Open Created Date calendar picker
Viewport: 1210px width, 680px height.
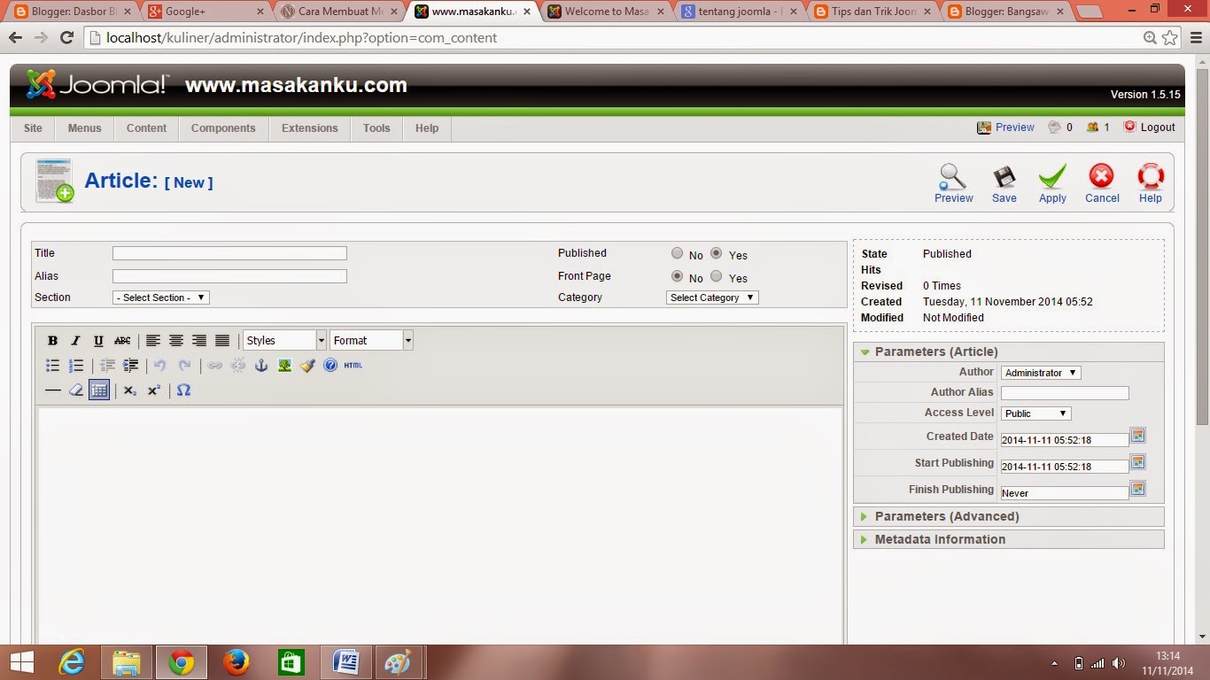[x=1138, y=436]
